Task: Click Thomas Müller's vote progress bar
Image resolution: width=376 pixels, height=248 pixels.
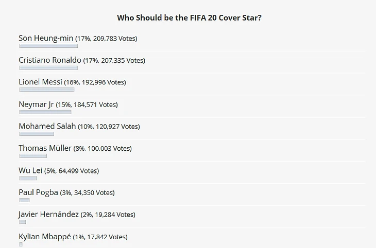Action: click(x=33, y=156)
